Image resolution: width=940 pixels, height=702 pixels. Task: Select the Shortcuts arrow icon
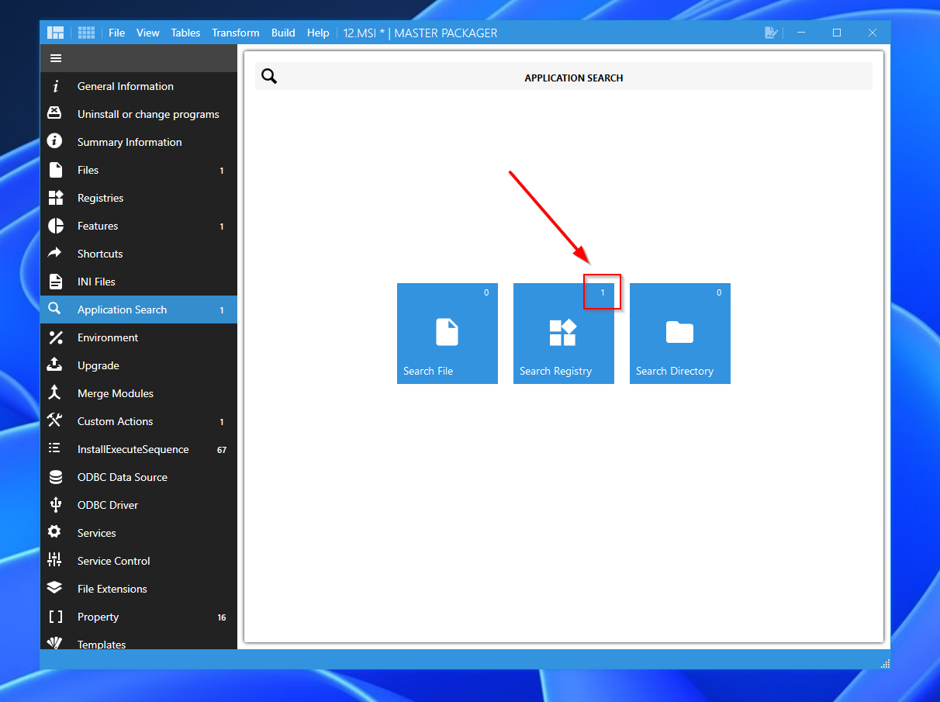(55, 254)
